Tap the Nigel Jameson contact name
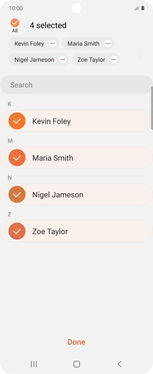 pyautogui.click(x=58, y=194)
